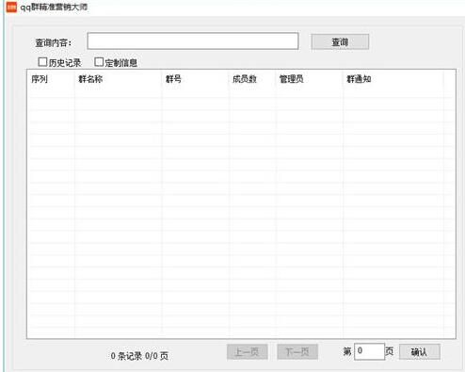The height and width of the screenshot is (372, 465).
Task: Click the 查询 search button
Action: (340, 41)
